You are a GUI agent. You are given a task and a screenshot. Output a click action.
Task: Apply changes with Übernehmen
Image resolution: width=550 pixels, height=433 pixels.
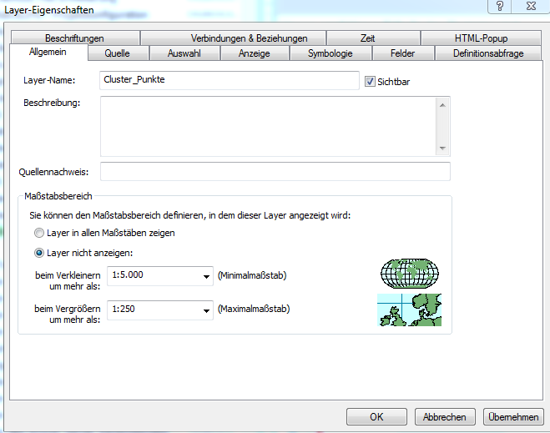click(513, 417)
